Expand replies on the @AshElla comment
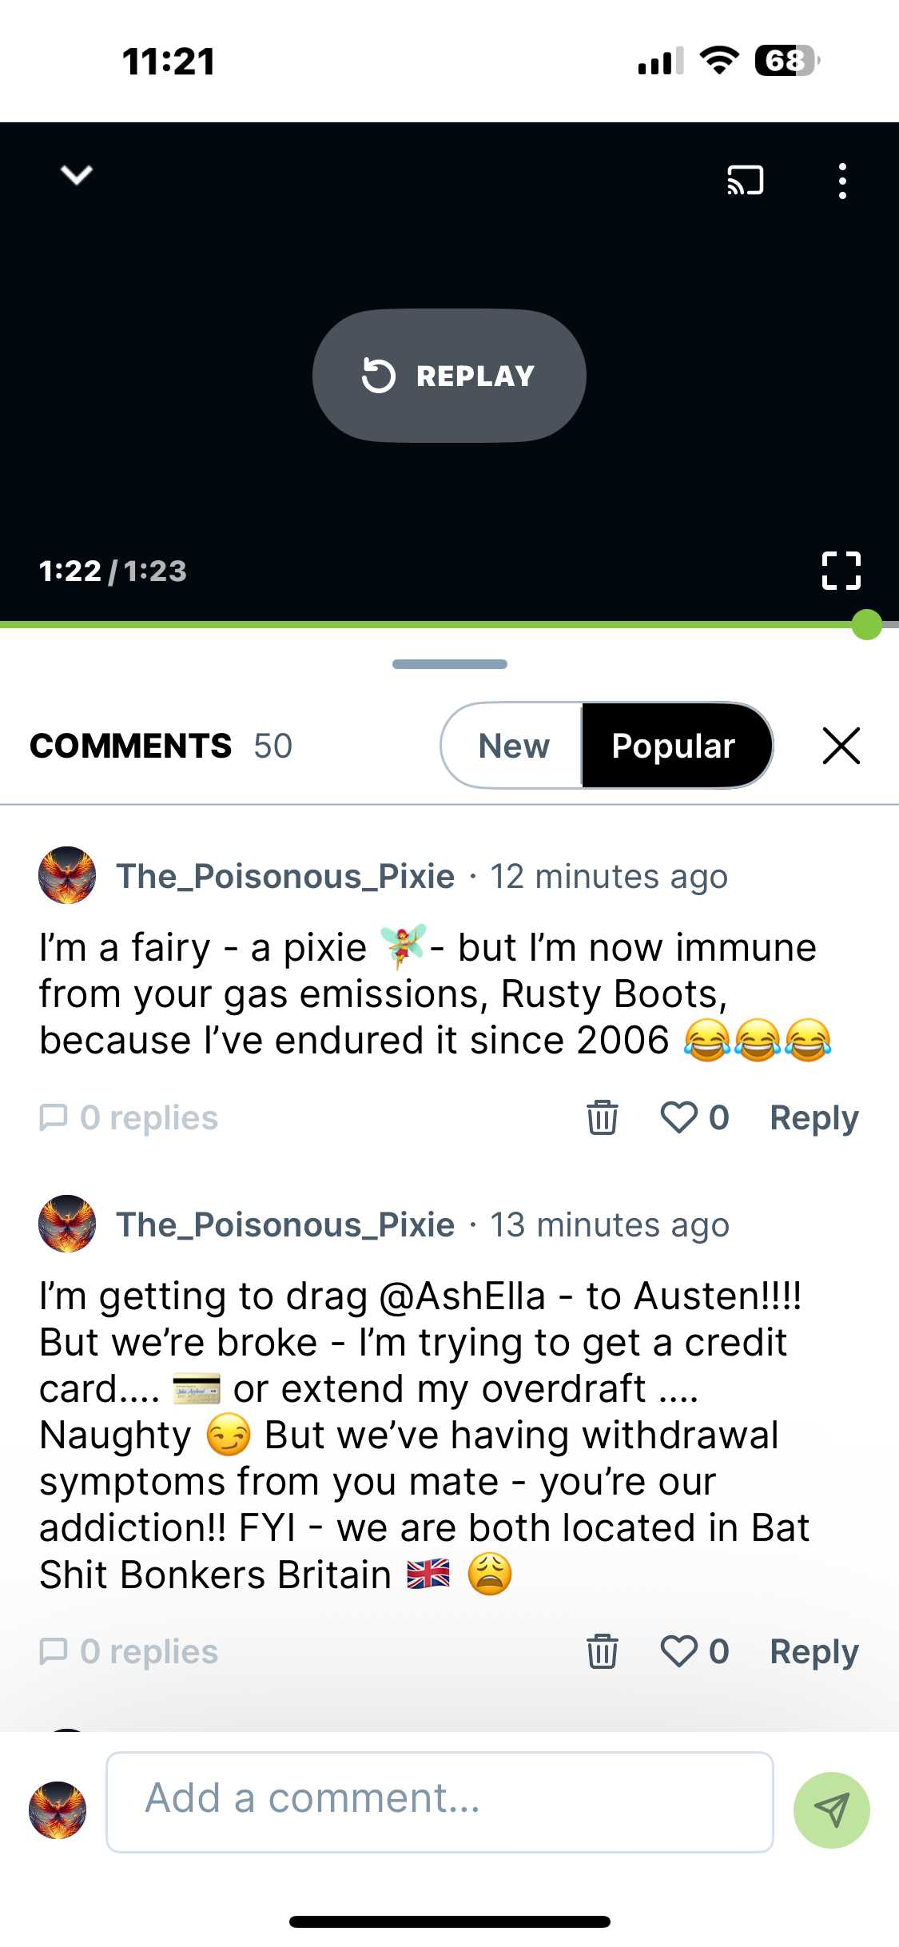This screenshot has height=1947, width=899. 129,1651
